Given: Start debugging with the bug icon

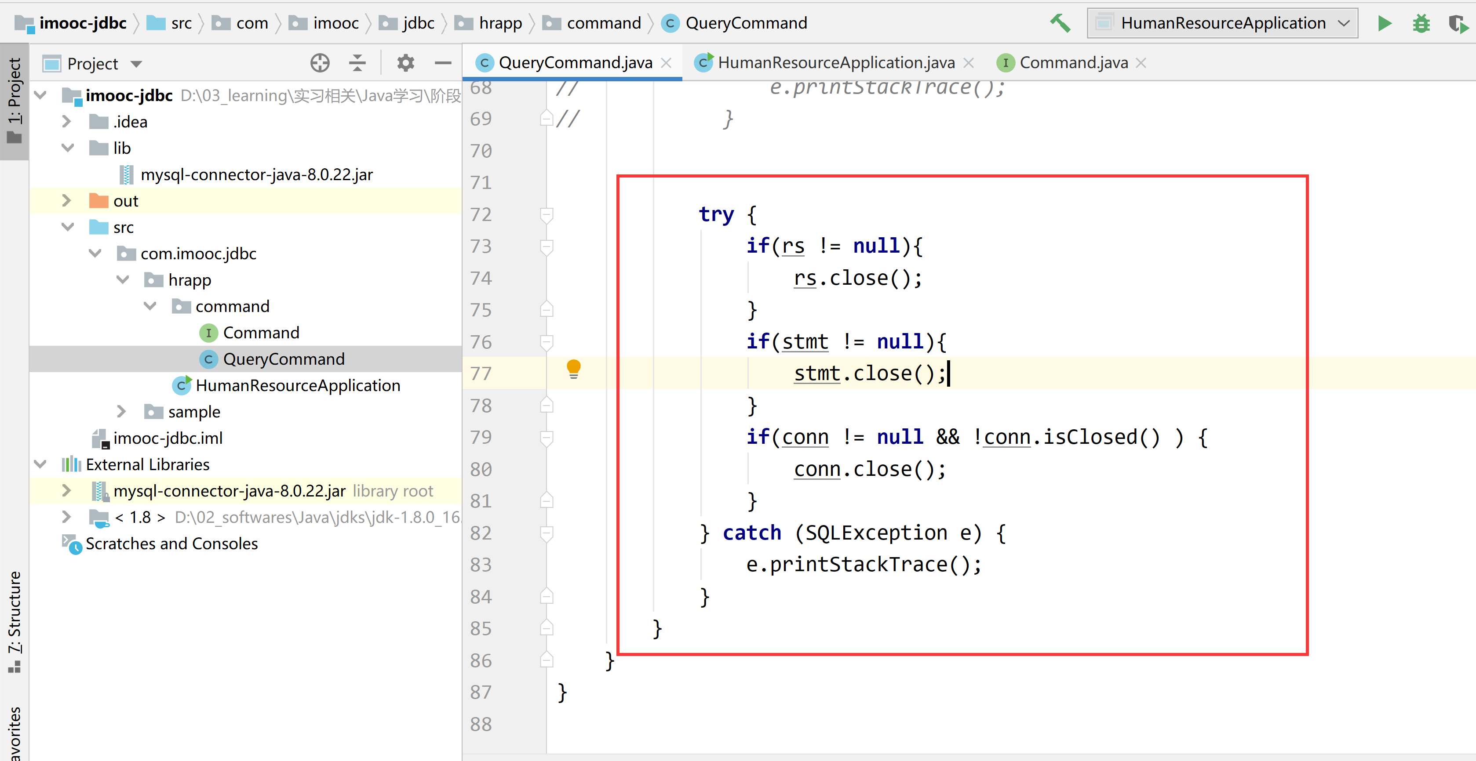Looking at the screenshot, I should [x=1421, y=23].
